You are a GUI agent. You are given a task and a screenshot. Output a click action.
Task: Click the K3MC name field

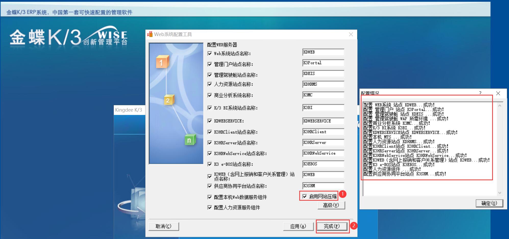pos(323,95)
